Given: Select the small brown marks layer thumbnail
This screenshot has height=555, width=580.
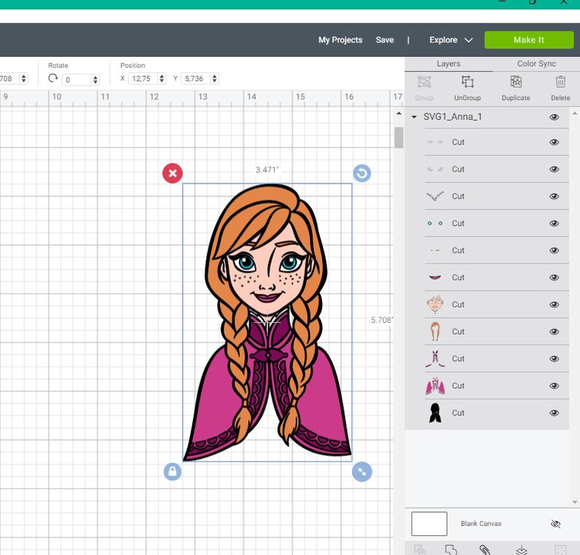Looking at the screenshot, I should click(x=435, y=250).
